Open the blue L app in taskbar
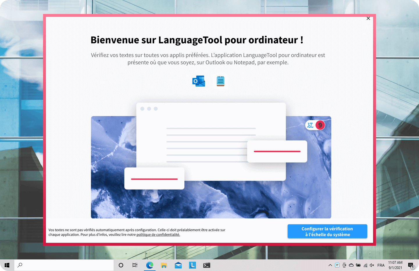The image size is (419, 271). pos(192,265)
